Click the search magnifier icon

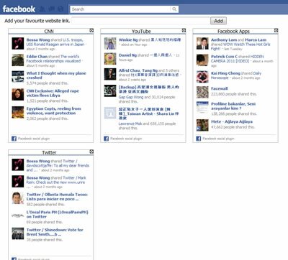coord(174,9)
